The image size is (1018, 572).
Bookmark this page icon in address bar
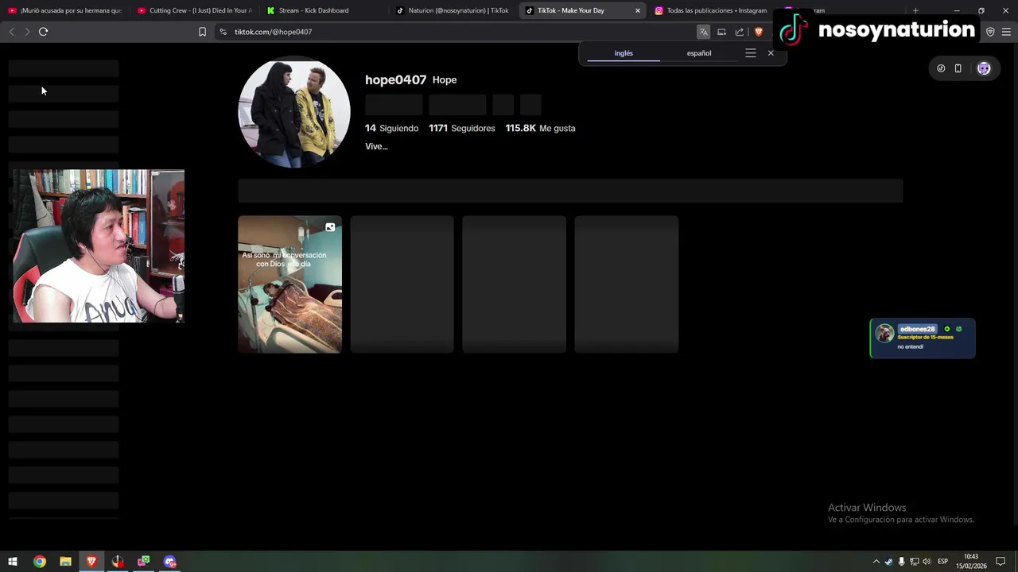coord(202,32)
